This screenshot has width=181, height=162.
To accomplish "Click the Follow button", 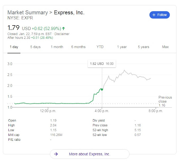I will coord(160,15).
